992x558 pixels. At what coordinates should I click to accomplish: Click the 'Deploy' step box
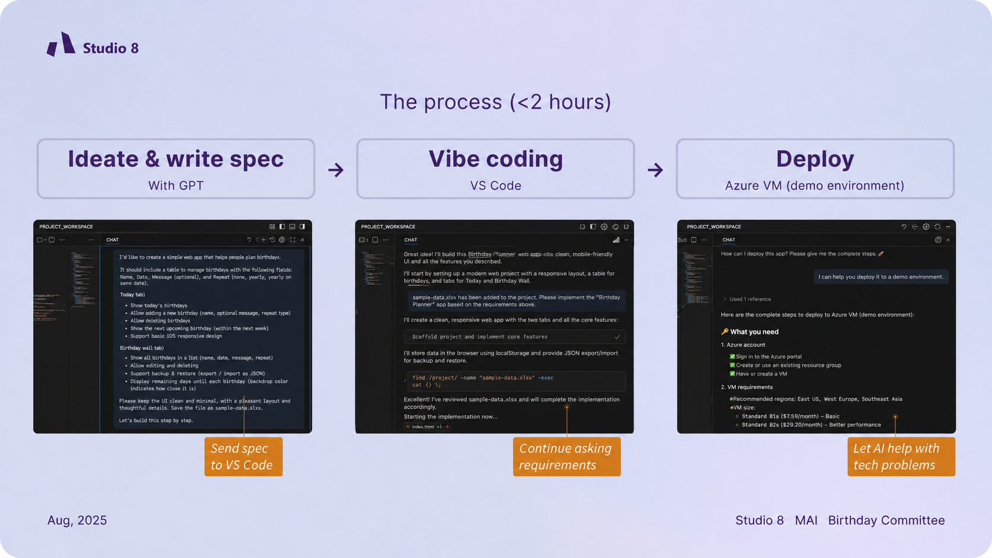[x=815, y=168]
